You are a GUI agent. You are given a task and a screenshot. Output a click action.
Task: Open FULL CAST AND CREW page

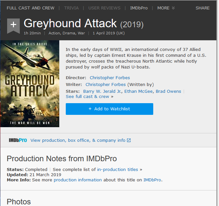[x=30, y=8]
